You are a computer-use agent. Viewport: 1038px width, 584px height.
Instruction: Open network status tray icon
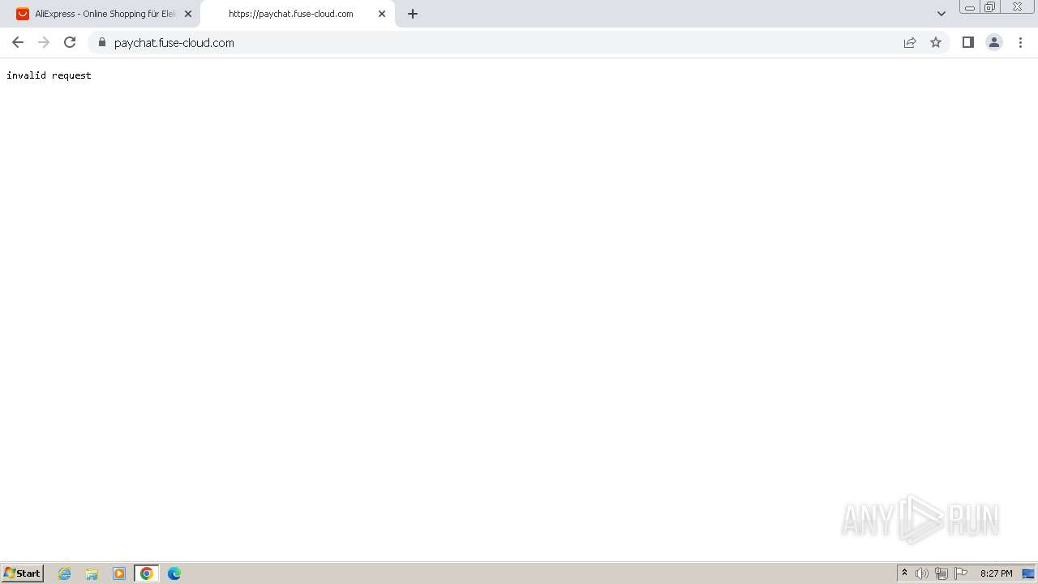pyautogui.click(x=941, y=573)
